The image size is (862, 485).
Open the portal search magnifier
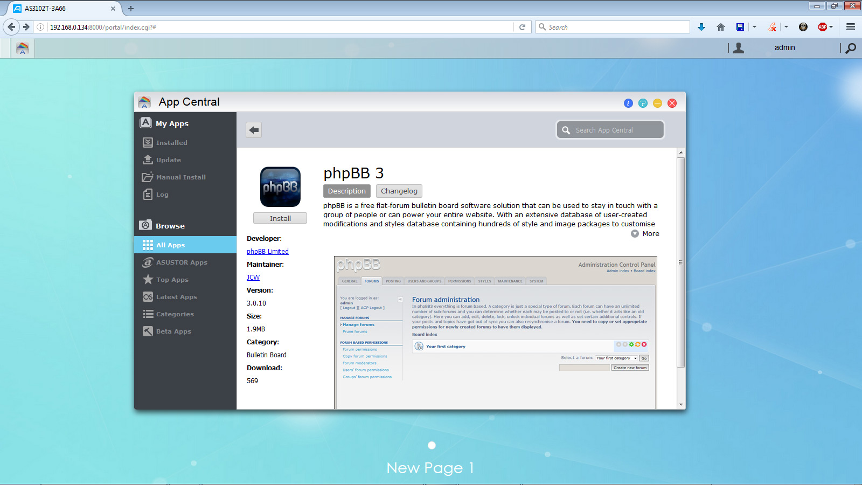pos(851,48)
